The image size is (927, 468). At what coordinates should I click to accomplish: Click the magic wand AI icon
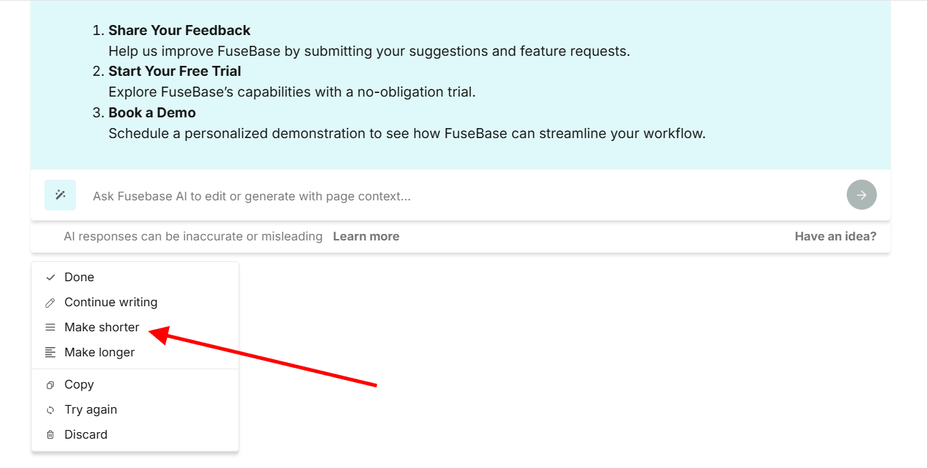coord(60,195)
